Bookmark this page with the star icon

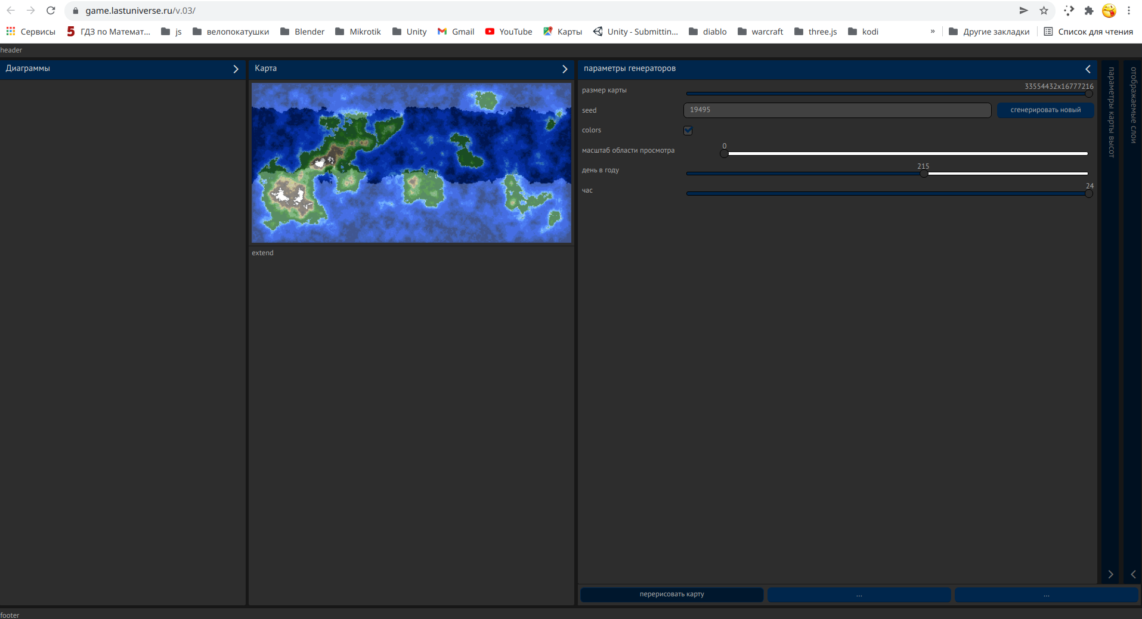pyautogui.click(x=1044, y=11)
